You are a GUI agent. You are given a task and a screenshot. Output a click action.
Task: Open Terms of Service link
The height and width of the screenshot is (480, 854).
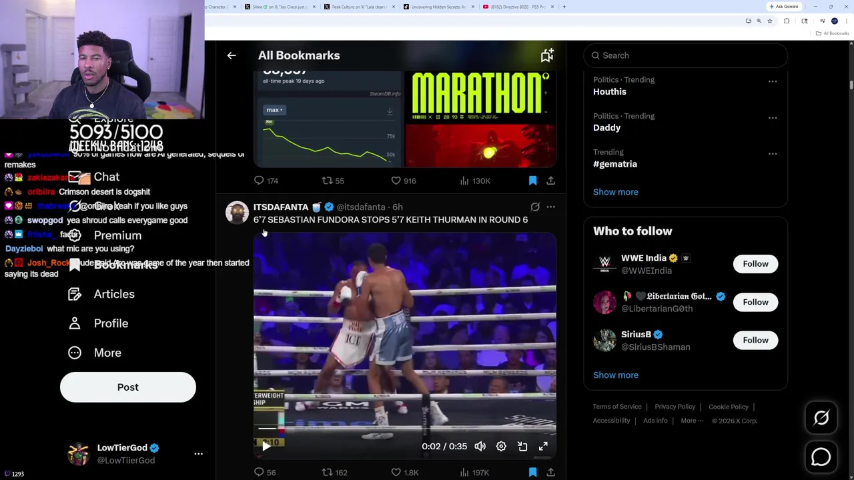617,407
